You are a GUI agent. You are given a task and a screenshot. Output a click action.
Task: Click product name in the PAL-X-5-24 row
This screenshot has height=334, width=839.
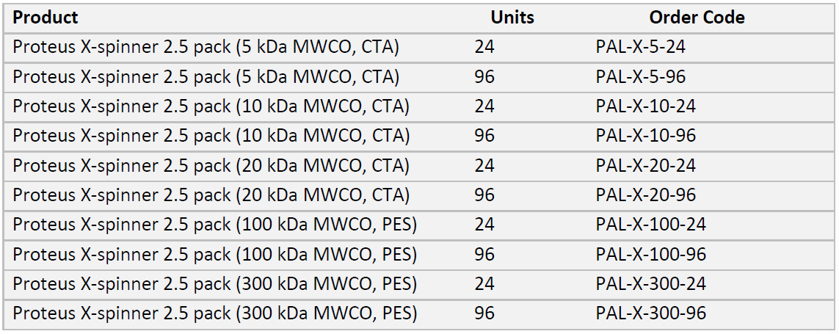(x=206, y=47)
